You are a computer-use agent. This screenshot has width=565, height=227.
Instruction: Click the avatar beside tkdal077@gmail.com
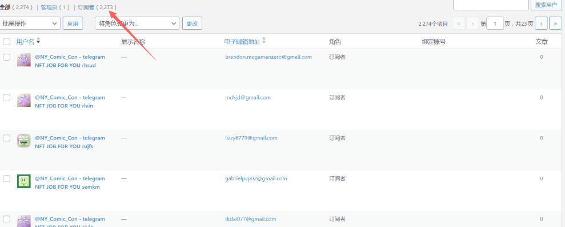click(x=24, y=221)
